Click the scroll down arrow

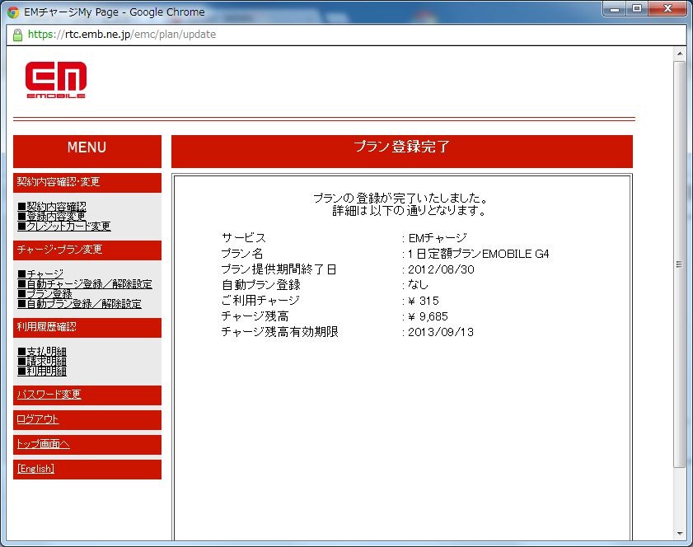(x=680, y=534)
